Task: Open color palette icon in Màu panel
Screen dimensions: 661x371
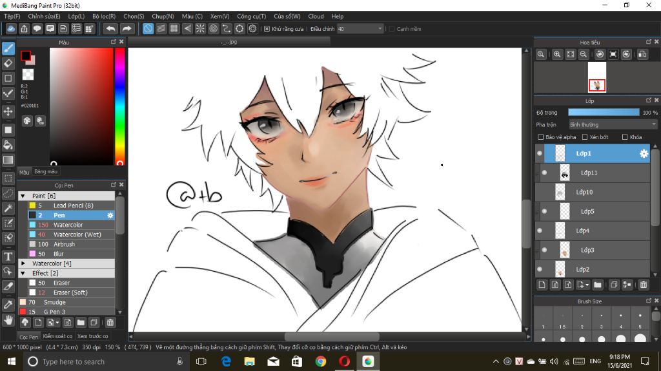Action: click(x=27, y=121)
